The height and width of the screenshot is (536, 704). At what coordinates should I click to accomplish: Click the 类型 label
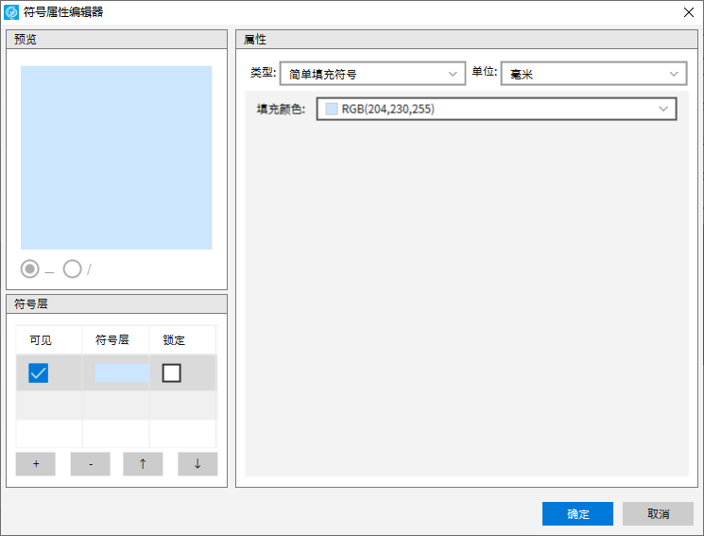[x=263, y=72]
